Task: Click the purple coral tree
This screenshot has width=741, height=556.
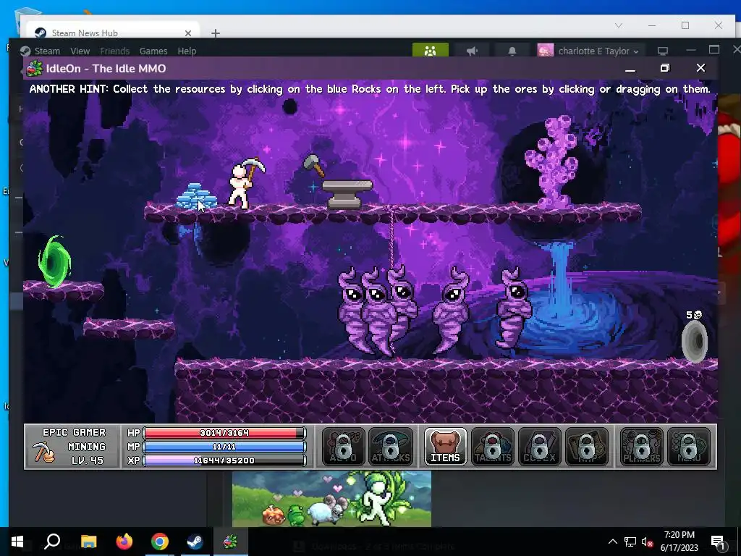Action: [552, 162]
